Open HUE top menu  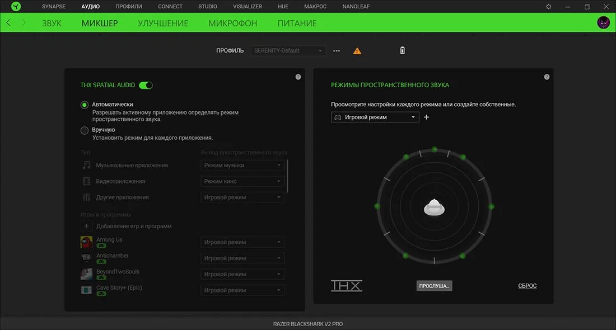[283, 7]
